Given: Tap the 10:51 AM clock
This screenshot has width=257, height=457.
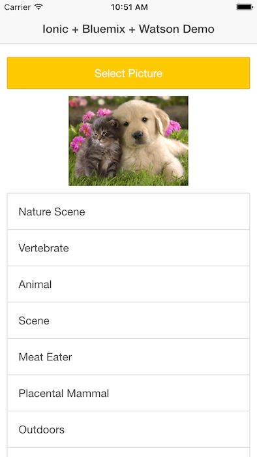Looking at the screenshot, I should 129,7.
